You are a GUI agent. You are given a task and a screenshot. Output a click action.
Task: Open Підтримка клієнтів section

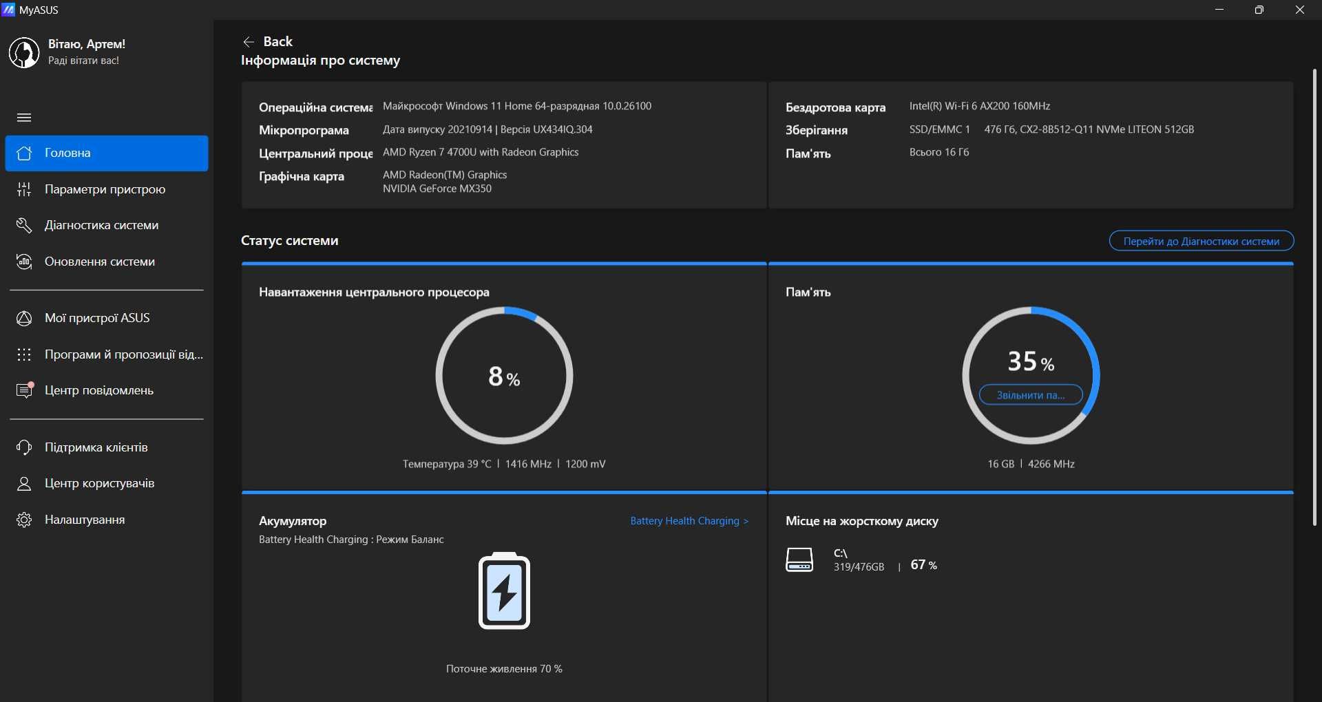click(107, 447)
